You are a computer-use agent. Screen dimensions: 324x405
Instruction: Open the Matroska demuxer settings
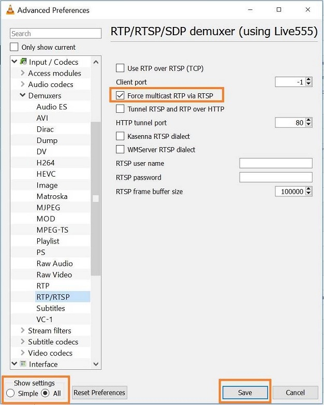click(x=52, y=196)
